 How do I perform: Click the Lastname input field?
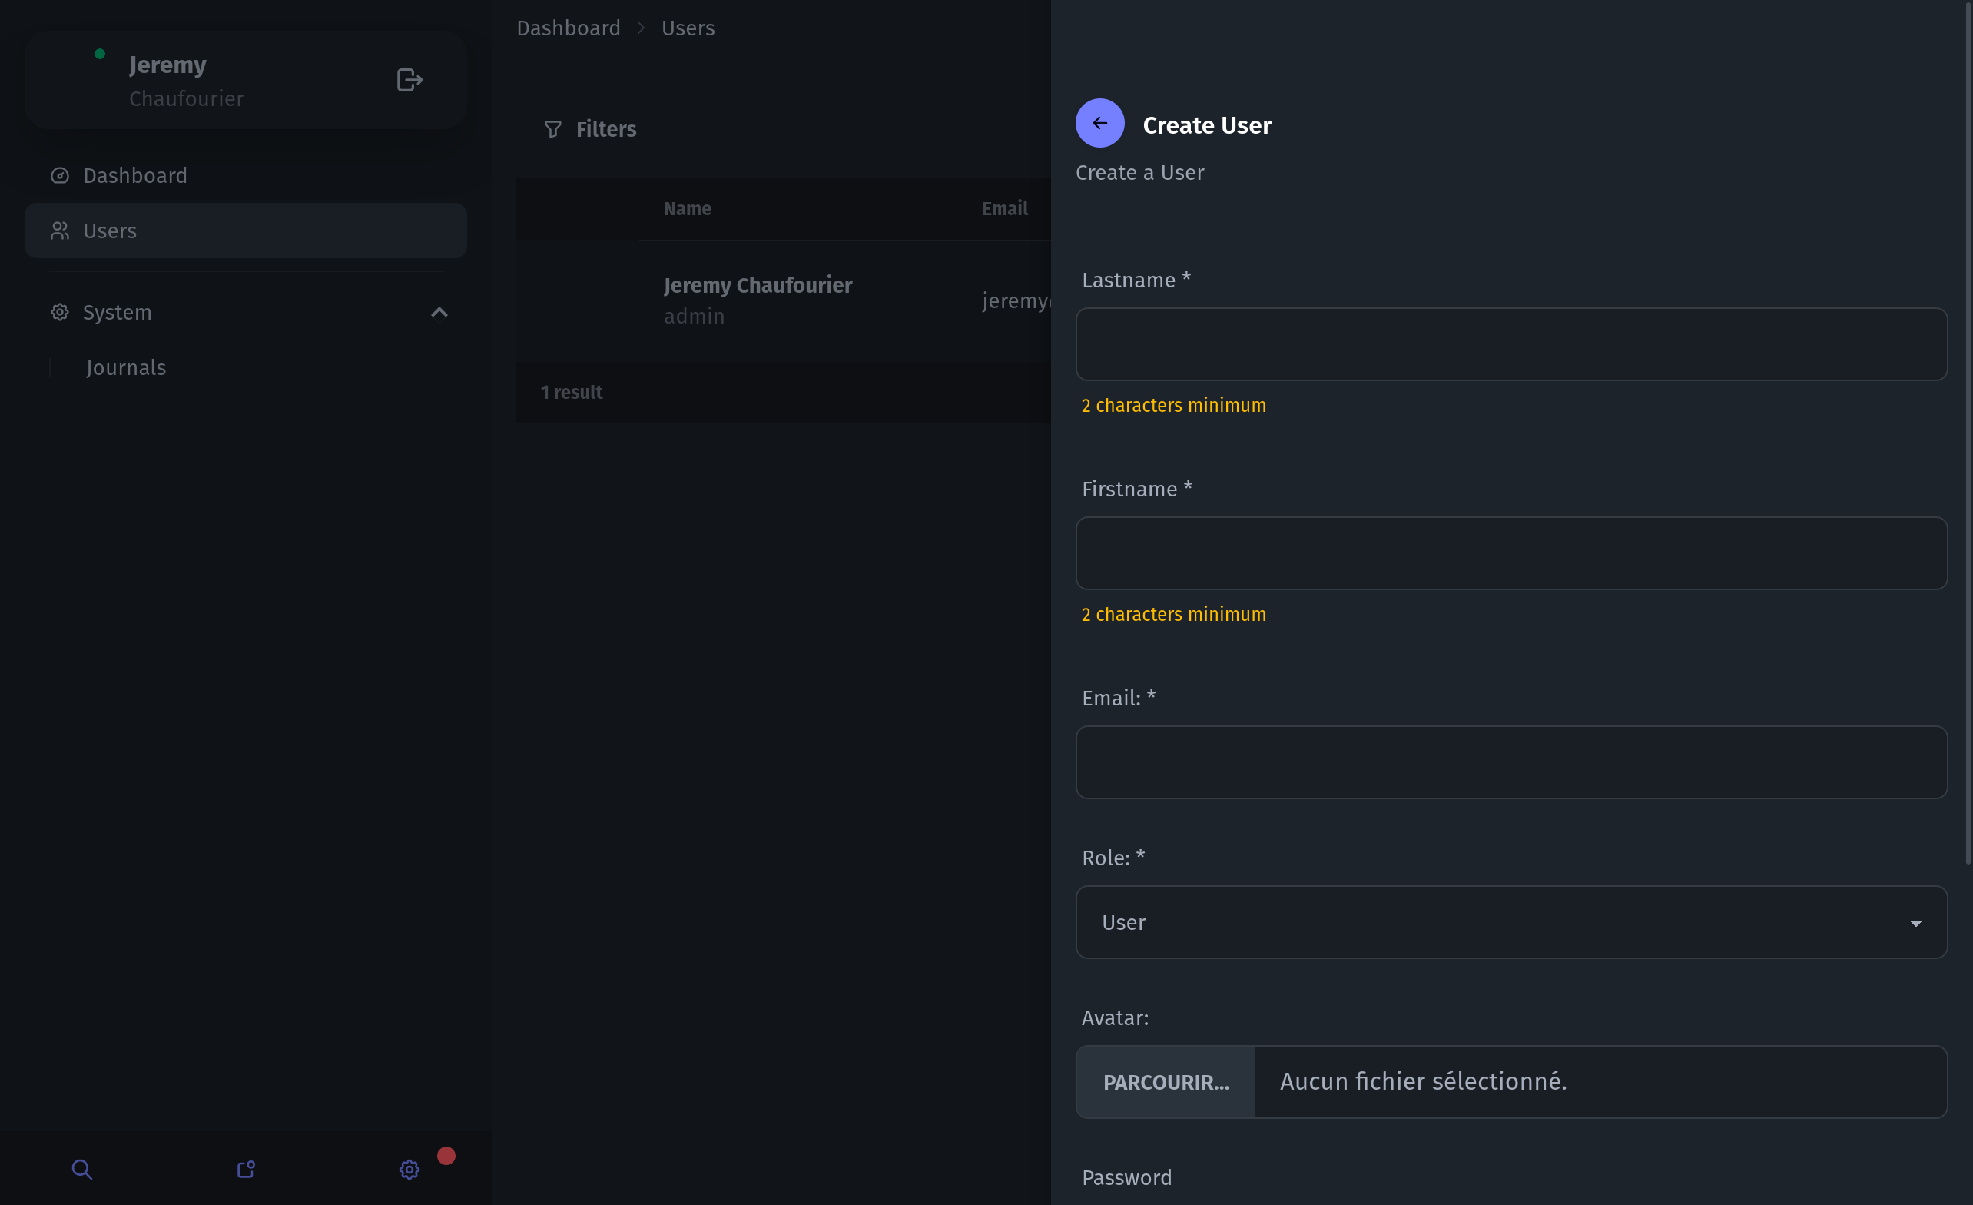[x=1511, y=344]
